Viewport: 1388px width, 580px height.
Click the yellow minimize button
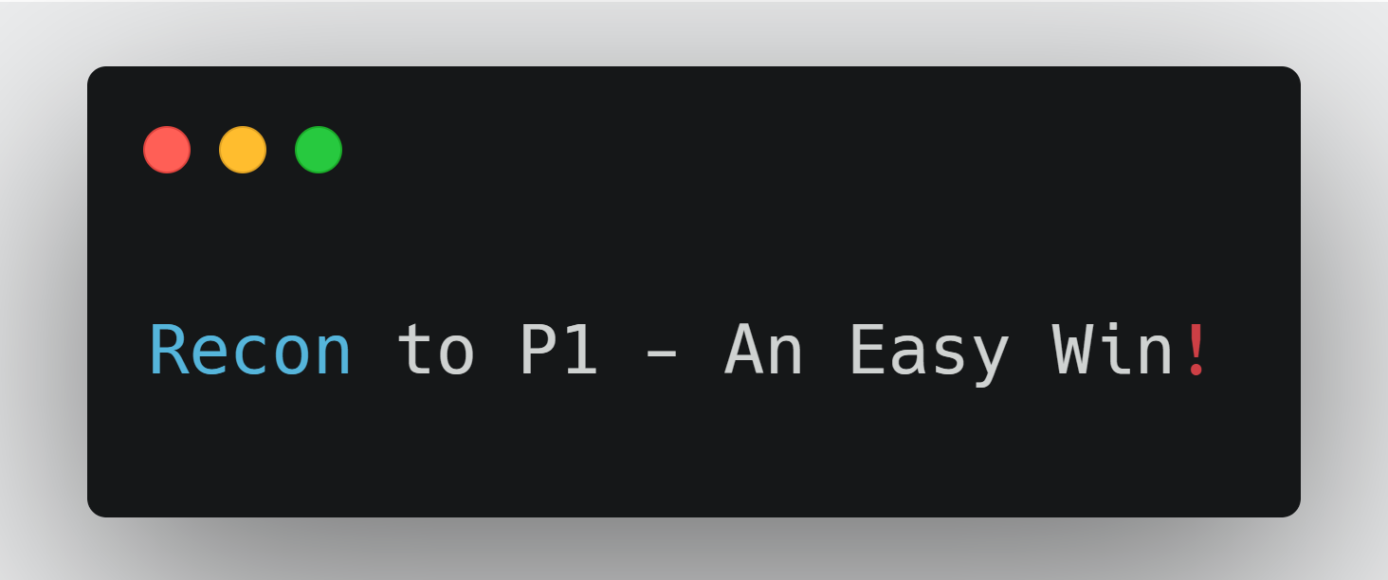[243, 150]
